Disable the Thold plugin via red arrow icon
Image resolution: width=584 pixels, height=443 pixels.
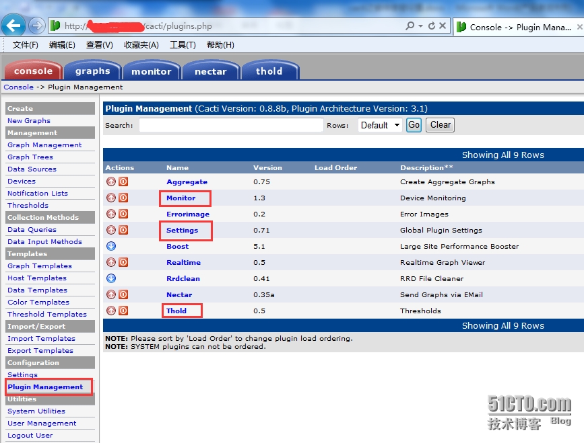coord(111,311)
